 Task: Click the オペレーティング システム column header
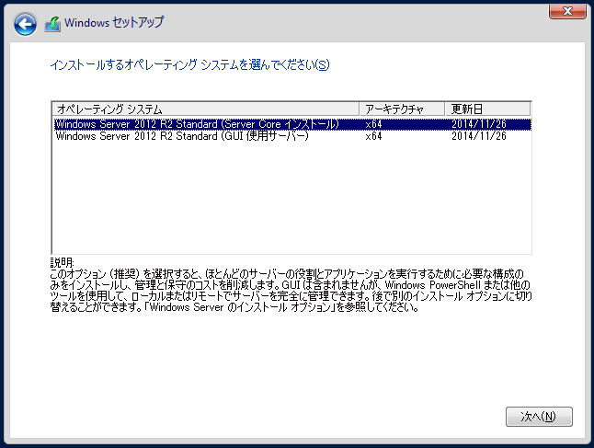pyautogui.click(x=205, y=109)
